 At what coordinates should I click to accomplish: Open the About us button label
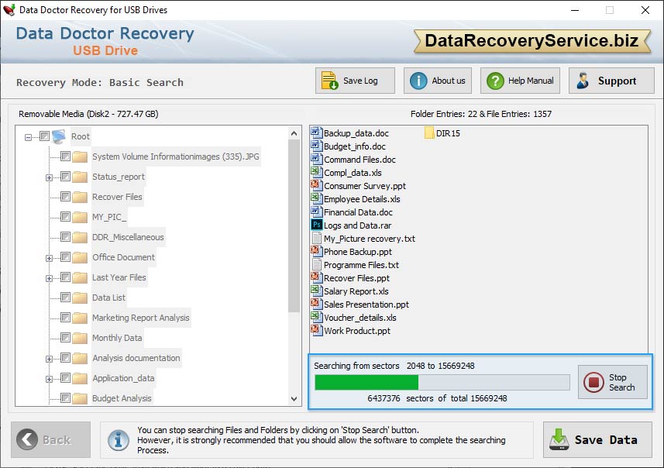click(x=449, y=81)
